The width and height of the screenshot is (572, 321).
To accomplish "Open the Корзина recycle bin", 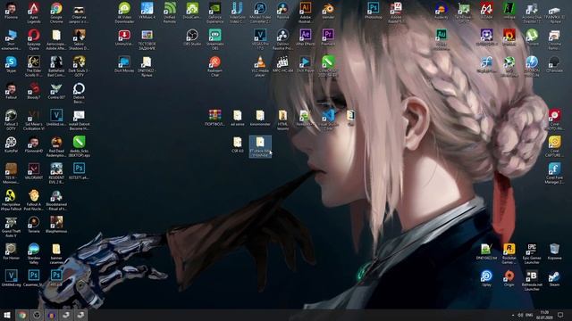I will 554,251.
